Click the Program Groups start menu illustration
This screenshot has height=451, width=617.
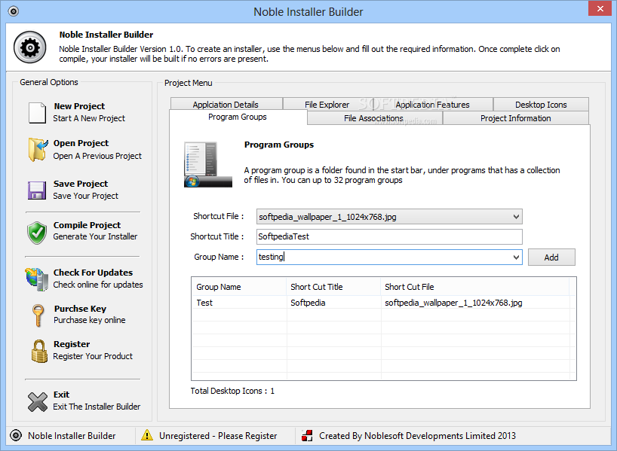tap(207, 165)
